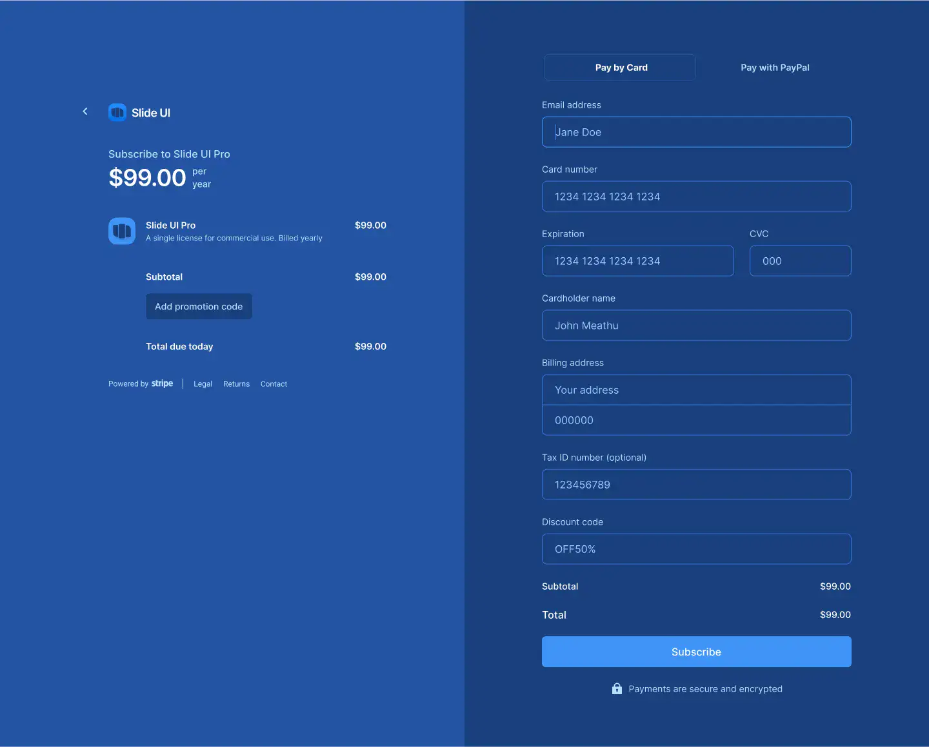Click the 'Billing address' label
The height and width of the screenshot is (747, 929).
point(573,363)
